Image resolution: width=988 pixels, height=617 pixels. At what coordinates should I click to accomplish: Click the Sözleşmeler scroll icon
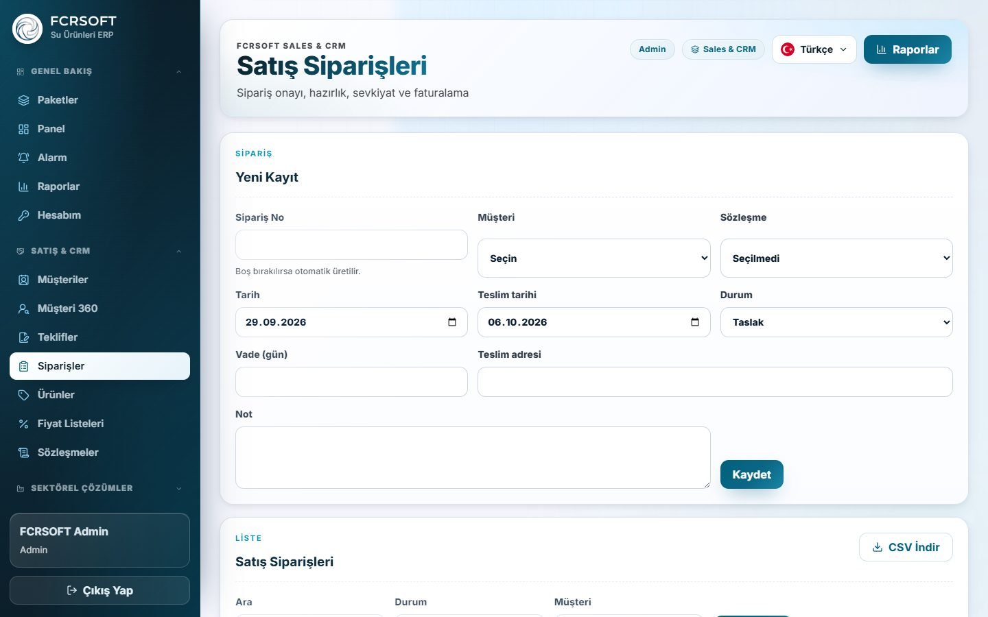coord(23,452)
